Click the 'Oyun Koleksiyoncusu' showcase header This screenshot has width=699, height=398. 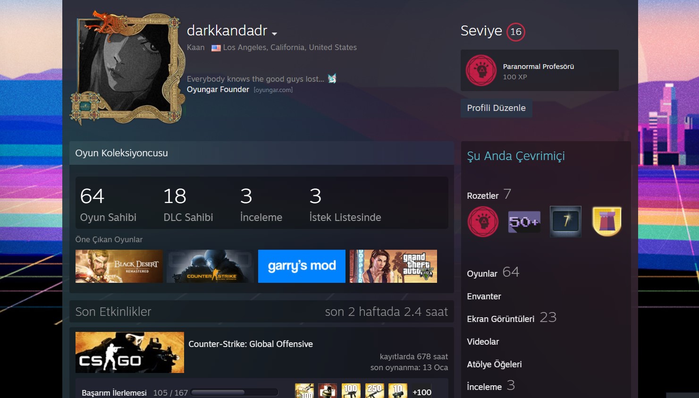pyautogui.click(x=121, y=153)
